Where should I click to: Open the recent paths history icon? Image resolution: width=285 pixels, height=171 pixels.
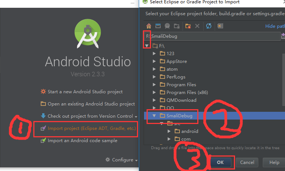point(283,36)
